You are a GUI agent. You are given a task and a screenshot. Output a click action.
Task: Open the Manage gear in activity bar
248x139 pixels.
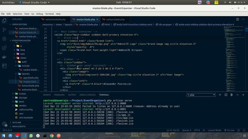(x=4, y=124)
